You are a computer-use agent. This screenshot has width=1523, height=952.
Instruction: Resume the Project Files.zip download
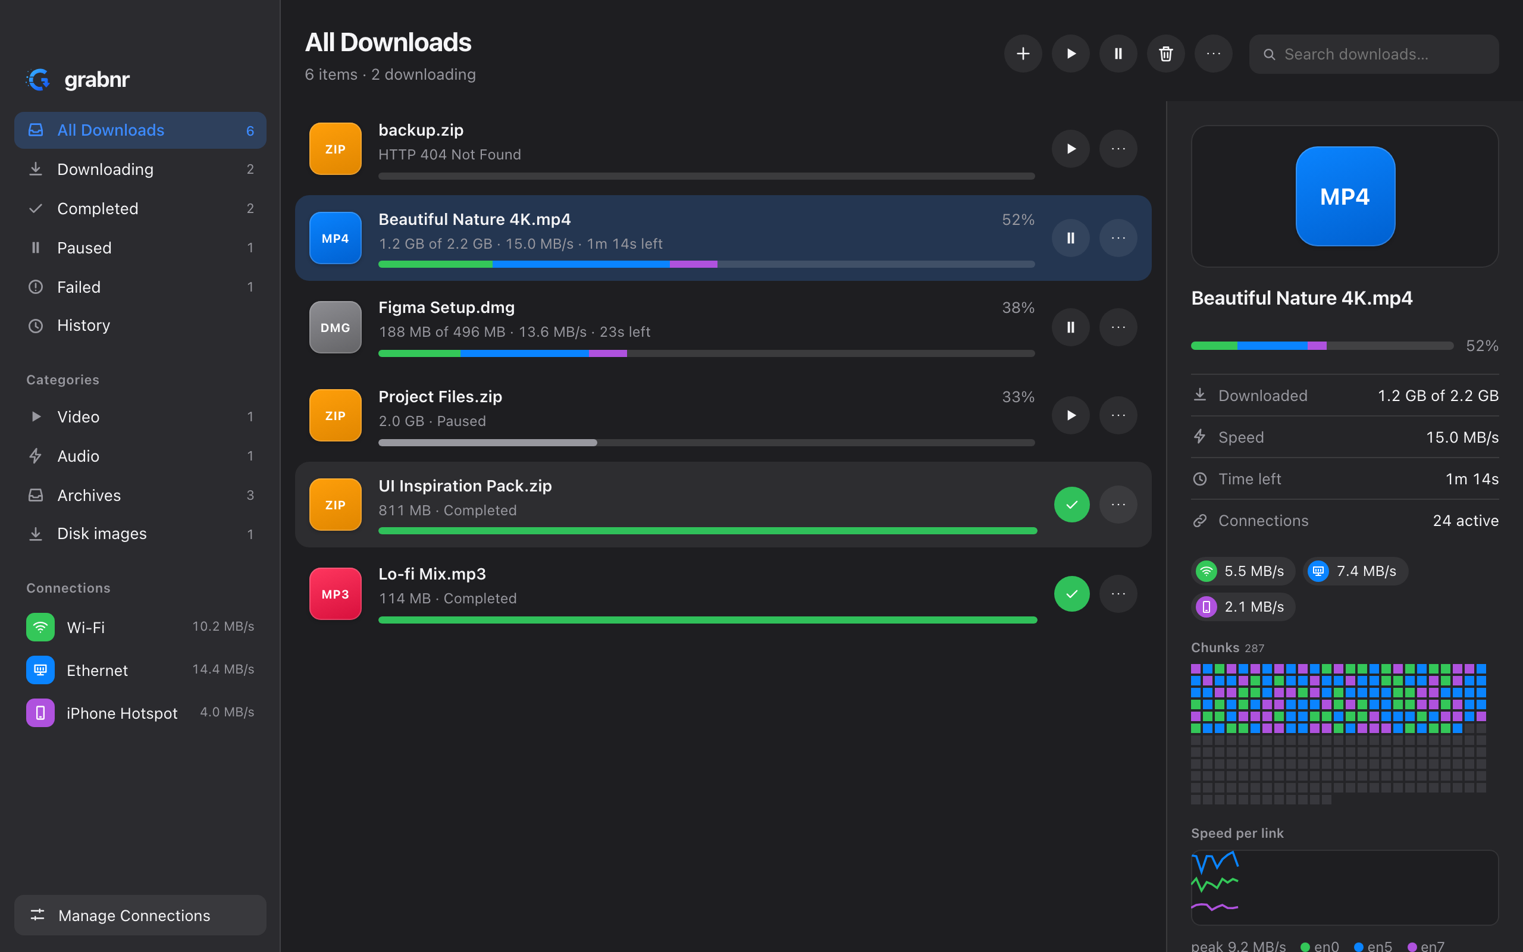1070,415
